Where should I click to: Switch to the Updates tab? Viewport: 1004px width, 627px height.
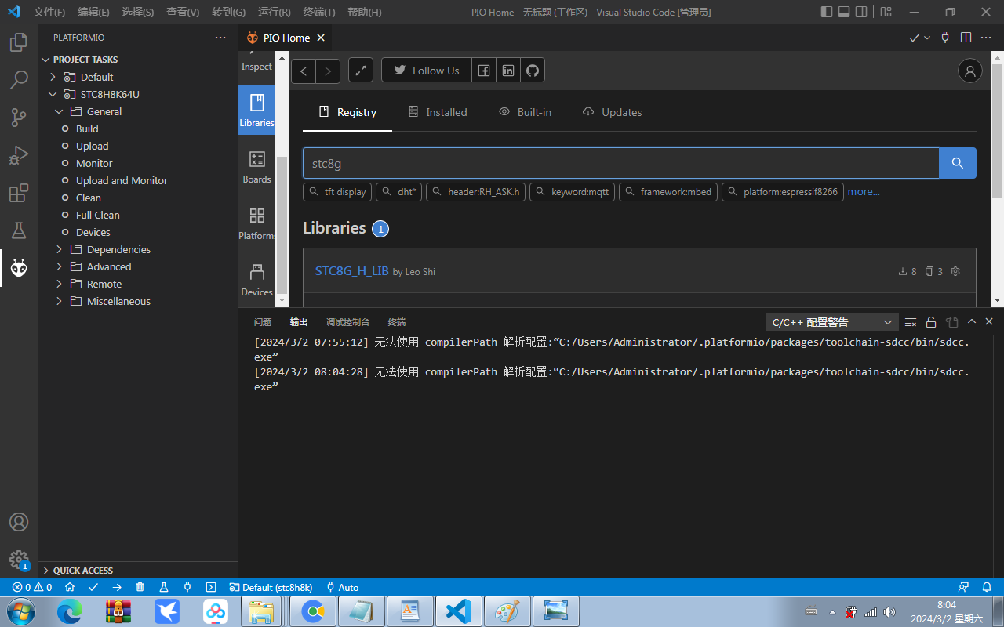pos(613,112)
